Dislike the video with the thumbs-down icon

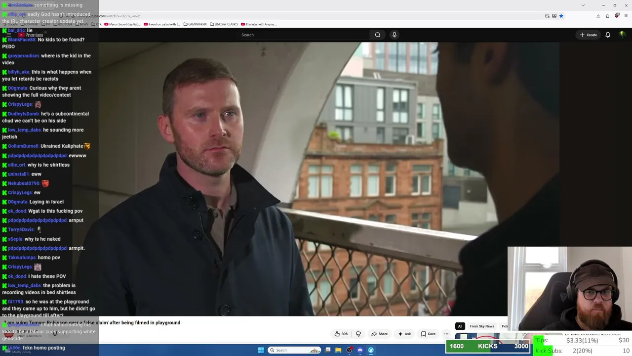pos(358,334)
